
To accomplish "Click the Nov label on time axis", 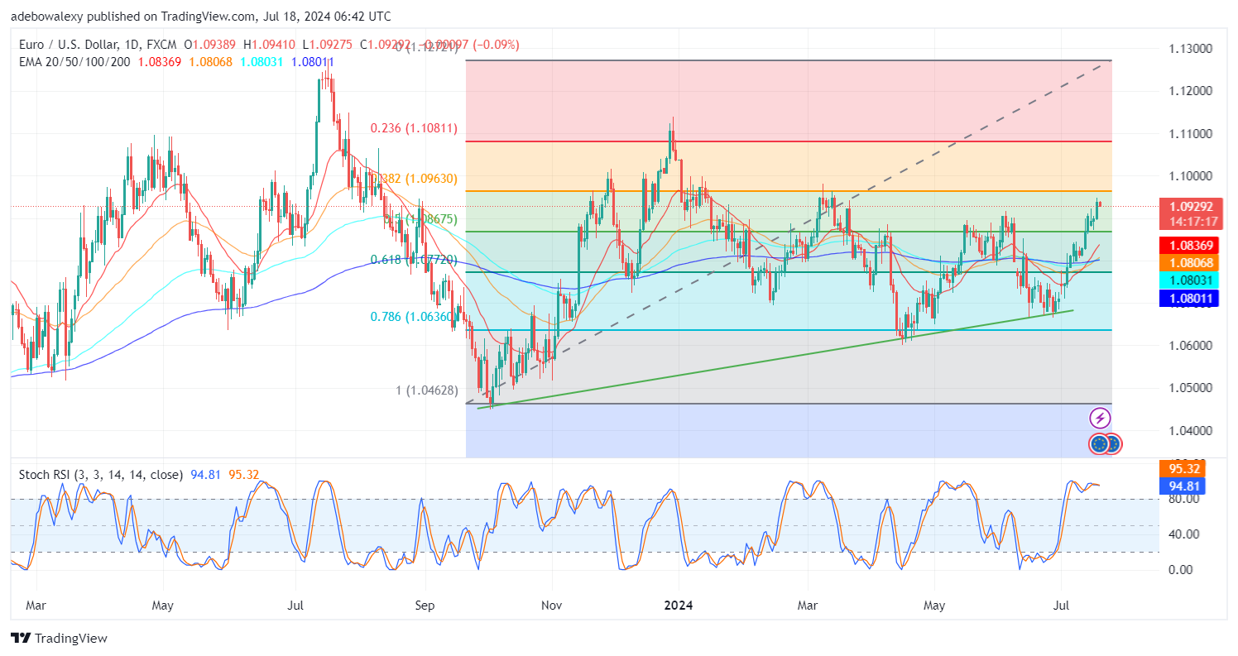I will pyautogui.click(x=550, y=606).
